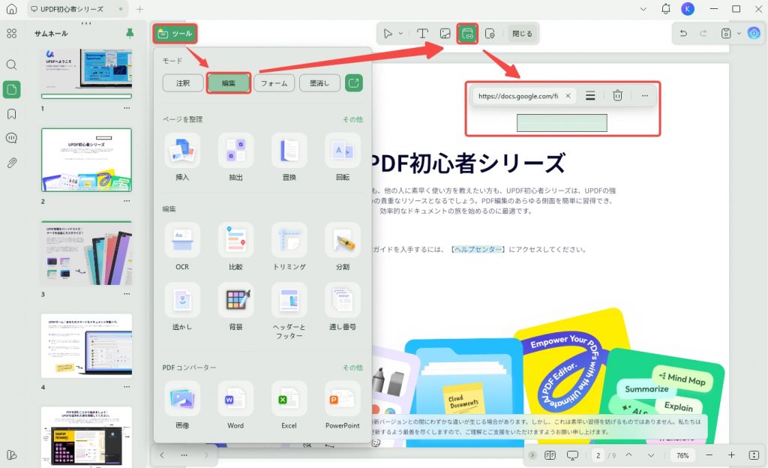
Task: Open link properties lines icon
Action: pos(591,96)
